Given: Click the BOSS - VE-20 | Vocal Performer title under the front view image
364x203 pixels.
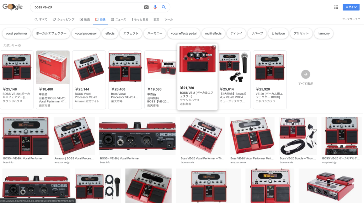Looking at the screenshot, I should tap(23, 158).
